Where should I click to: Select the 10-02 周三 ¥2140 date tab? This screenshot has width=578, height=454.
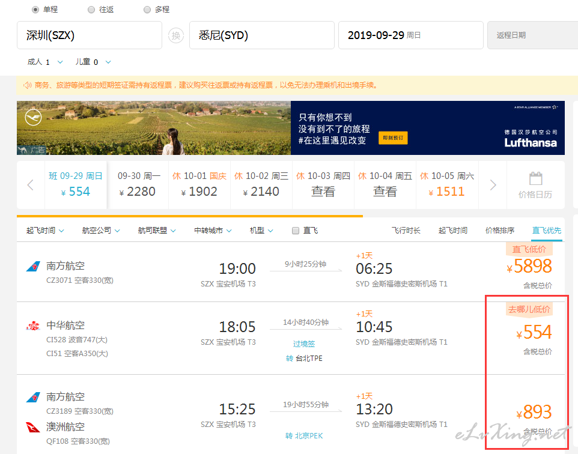pos(261,184)
